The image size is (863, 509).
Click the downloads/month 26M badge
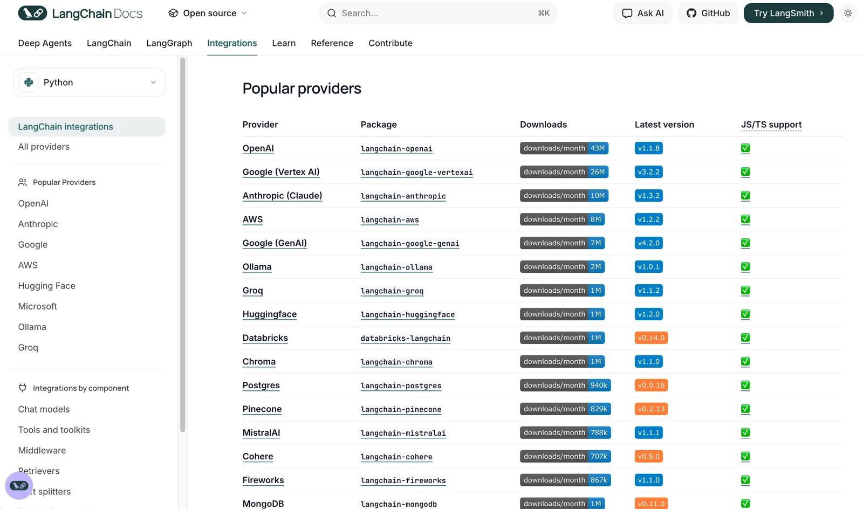click(x=564, y=172)
